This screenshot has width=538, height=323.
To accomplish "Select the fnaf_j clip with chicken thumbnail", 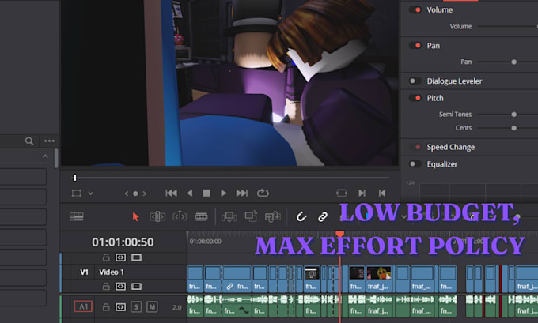I will pos(379,279).
